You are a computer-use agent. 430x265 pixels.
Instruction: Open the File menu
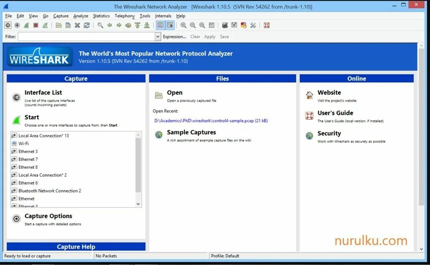8,16
